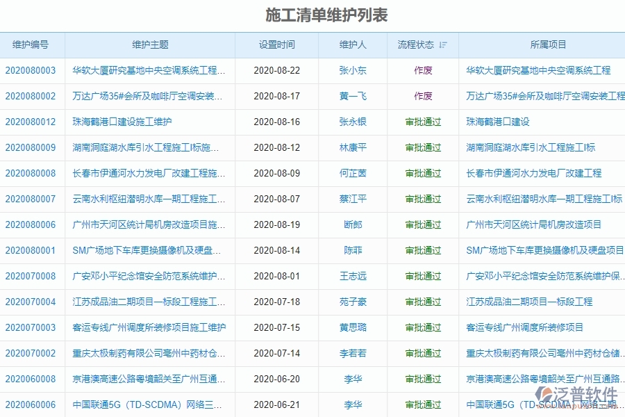Open maintenance record 2020070008
Screen dimensions: 625x417
(x=31, y=276)
